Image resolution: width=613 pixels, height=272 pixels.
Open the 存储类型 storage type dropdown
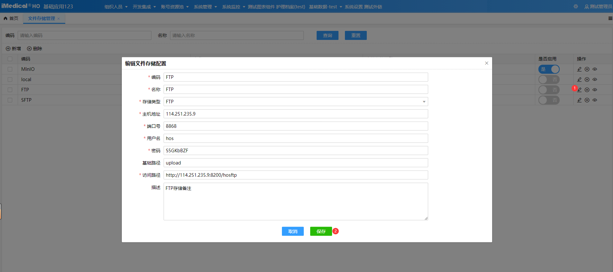(x=296, y=102)
